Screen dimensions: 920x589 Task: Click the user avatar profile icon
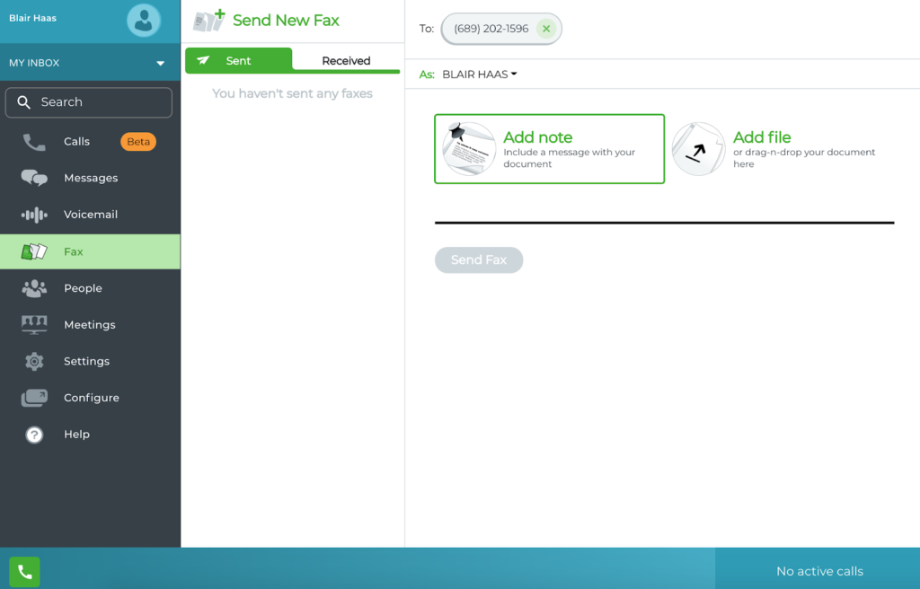pyautogui.click(x=143, y=20)
